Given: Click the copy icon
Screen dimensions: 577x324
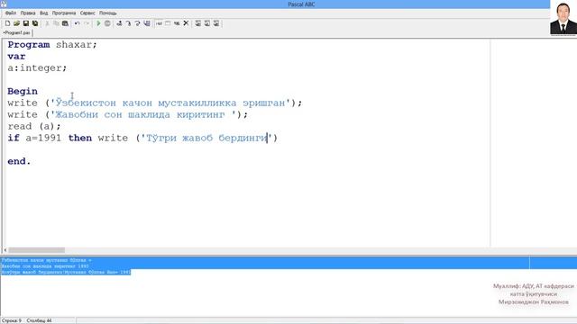Looking at the screenshot, I should pos(56,23).
